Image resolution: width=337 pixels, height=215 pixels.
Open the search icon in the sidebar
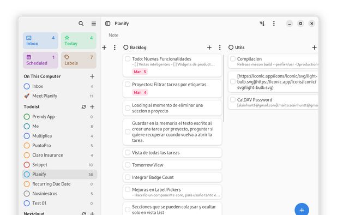[81, 23]
